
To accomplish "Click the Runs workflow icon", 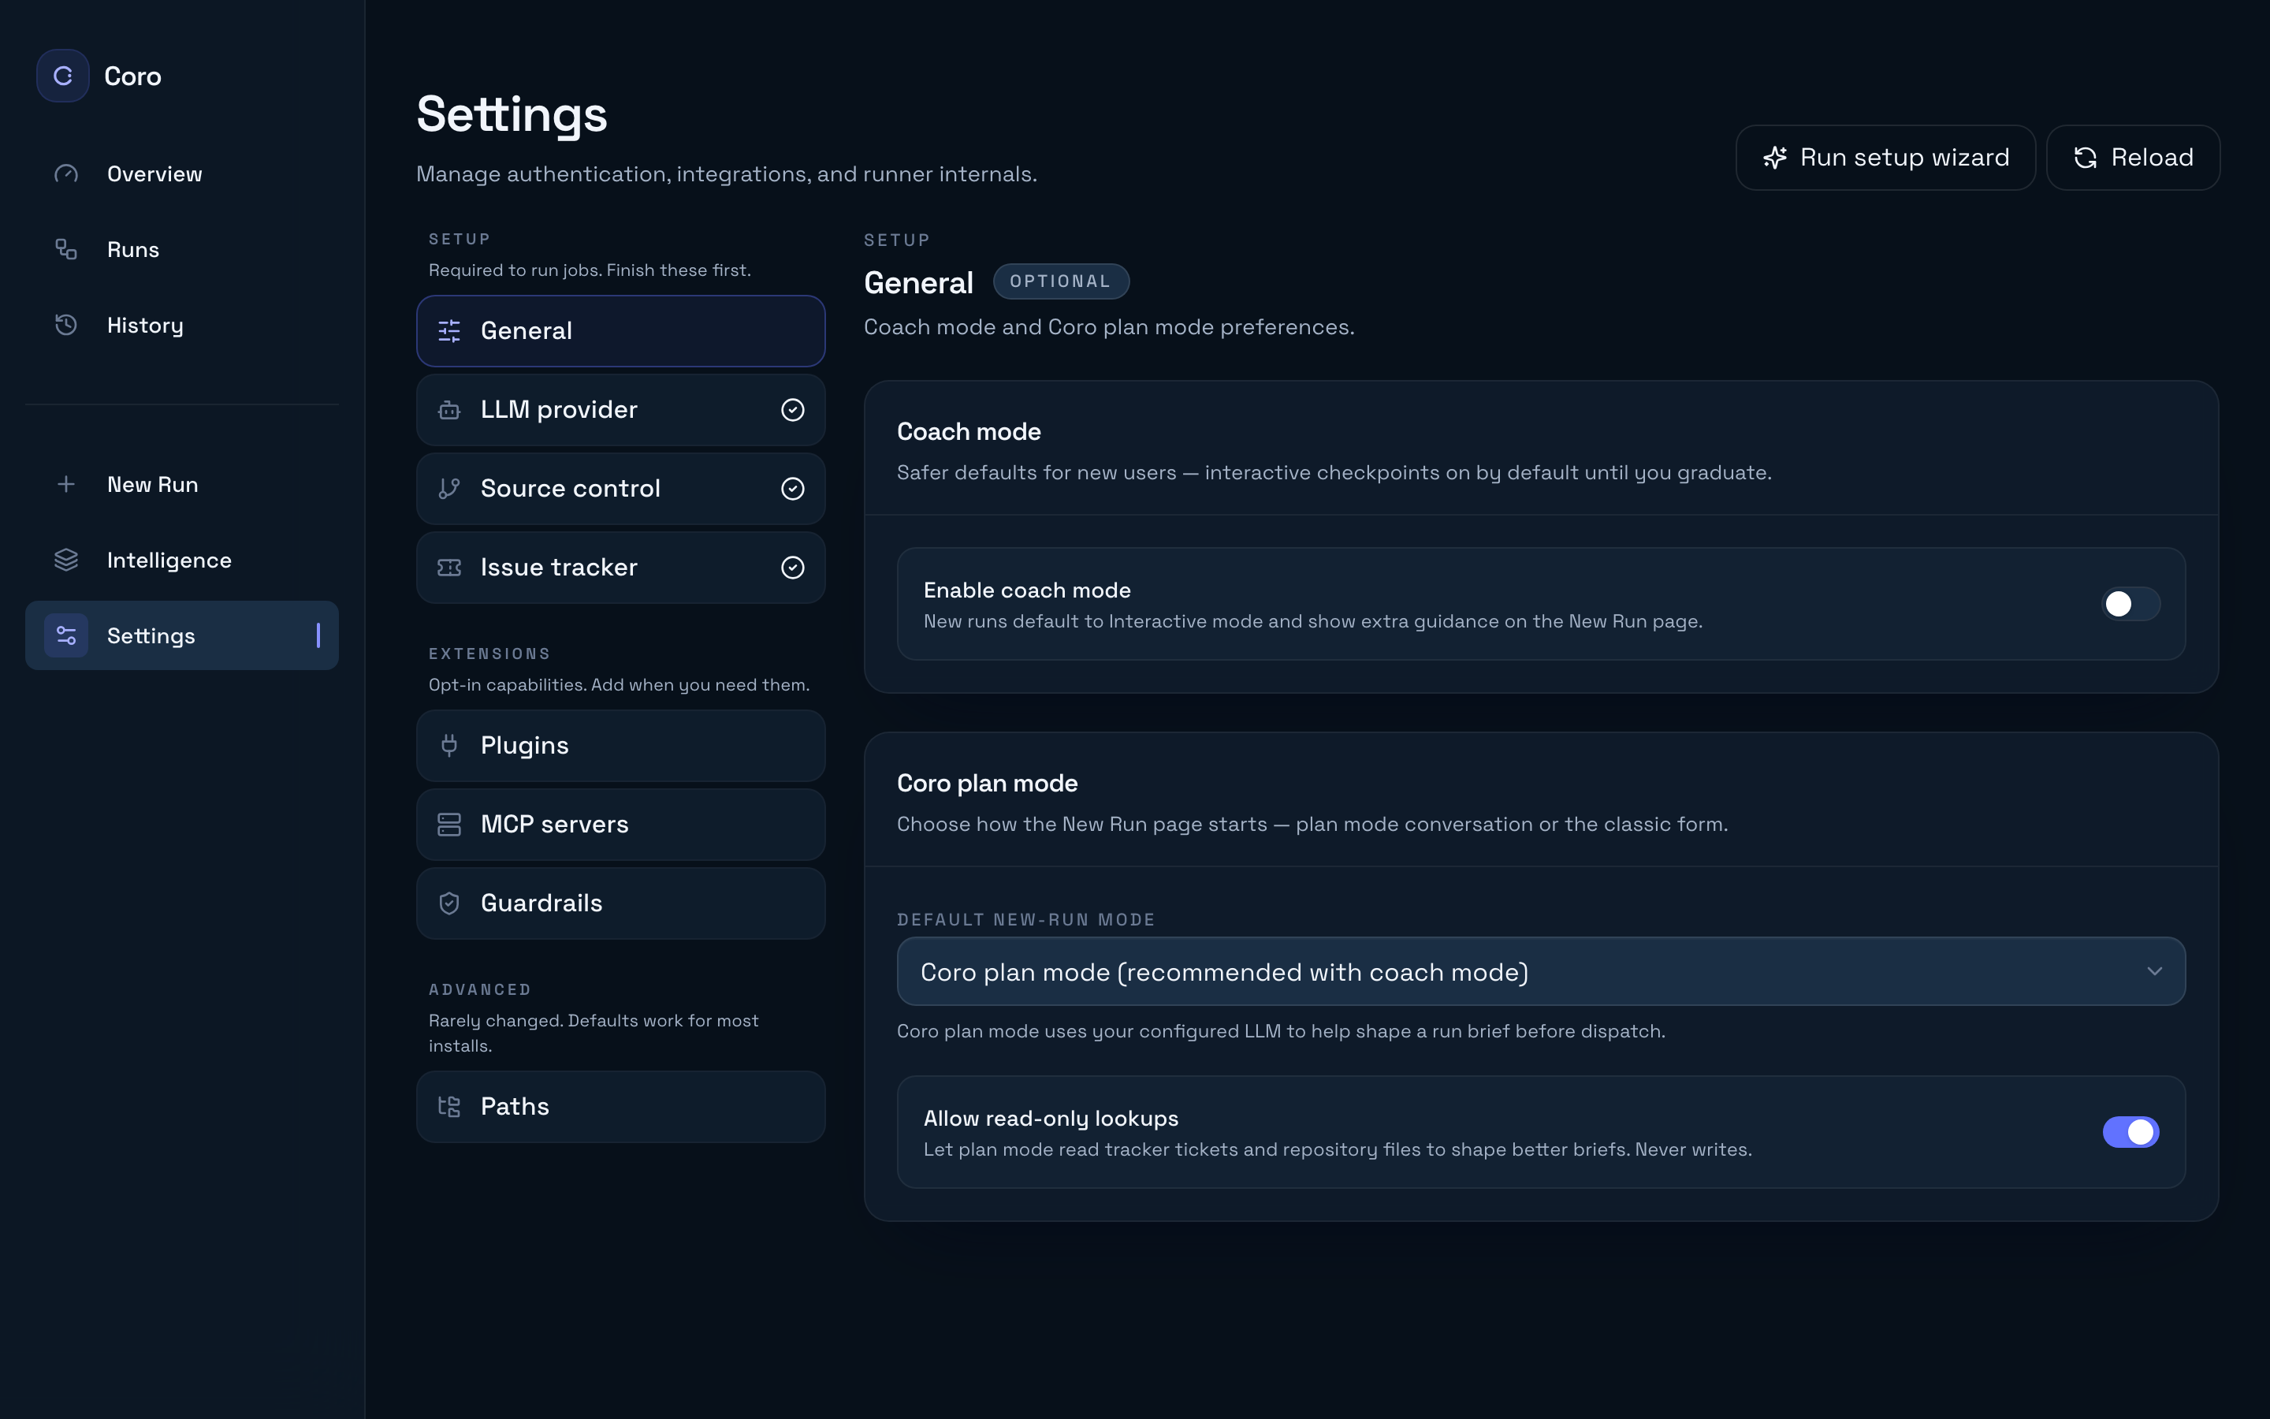I will pyautogui.click(x=65, y=248).
